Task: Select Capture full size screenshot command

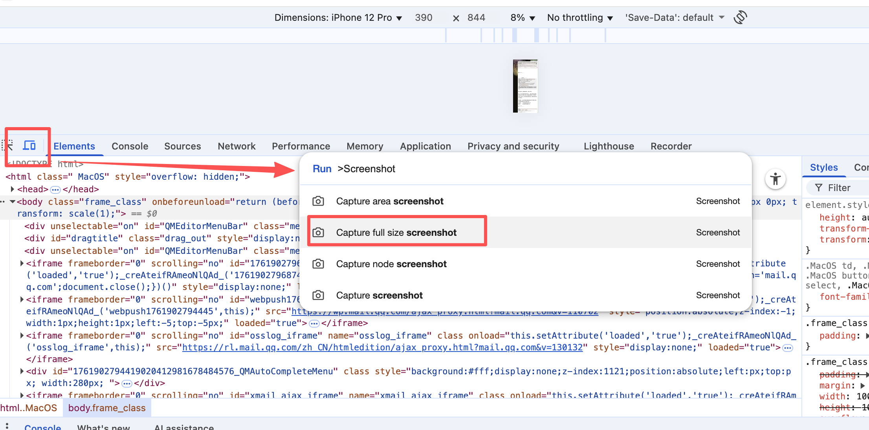Action: (x=396, y=233)
